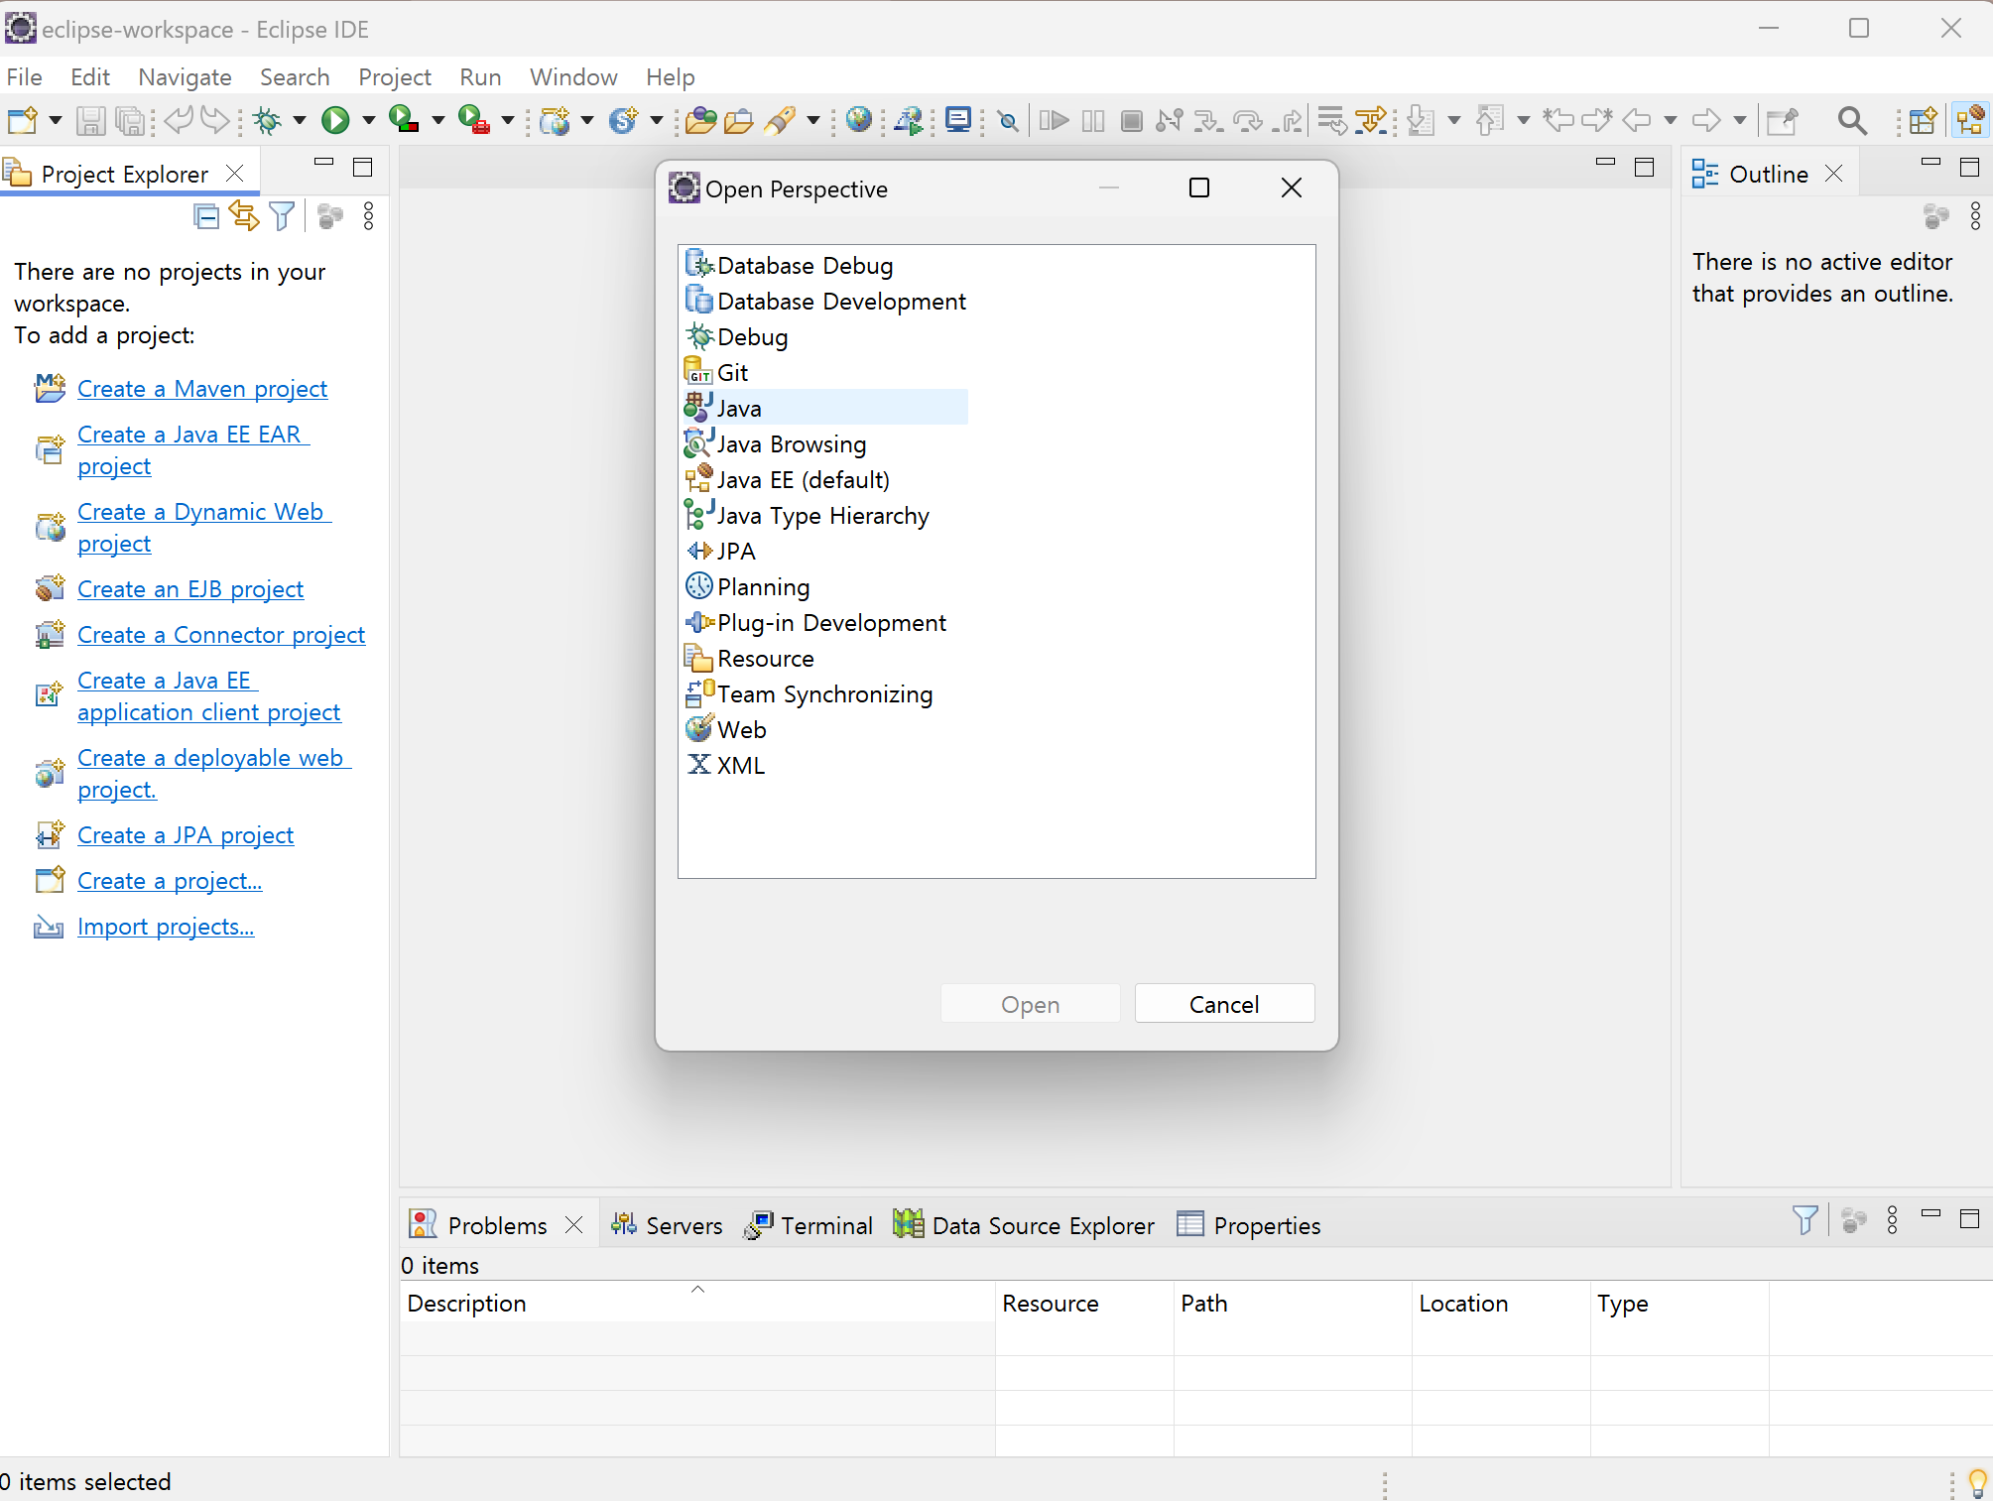
Task: Toggle Skip All Breakpoints in toolbar
Action: [1008, 121]
